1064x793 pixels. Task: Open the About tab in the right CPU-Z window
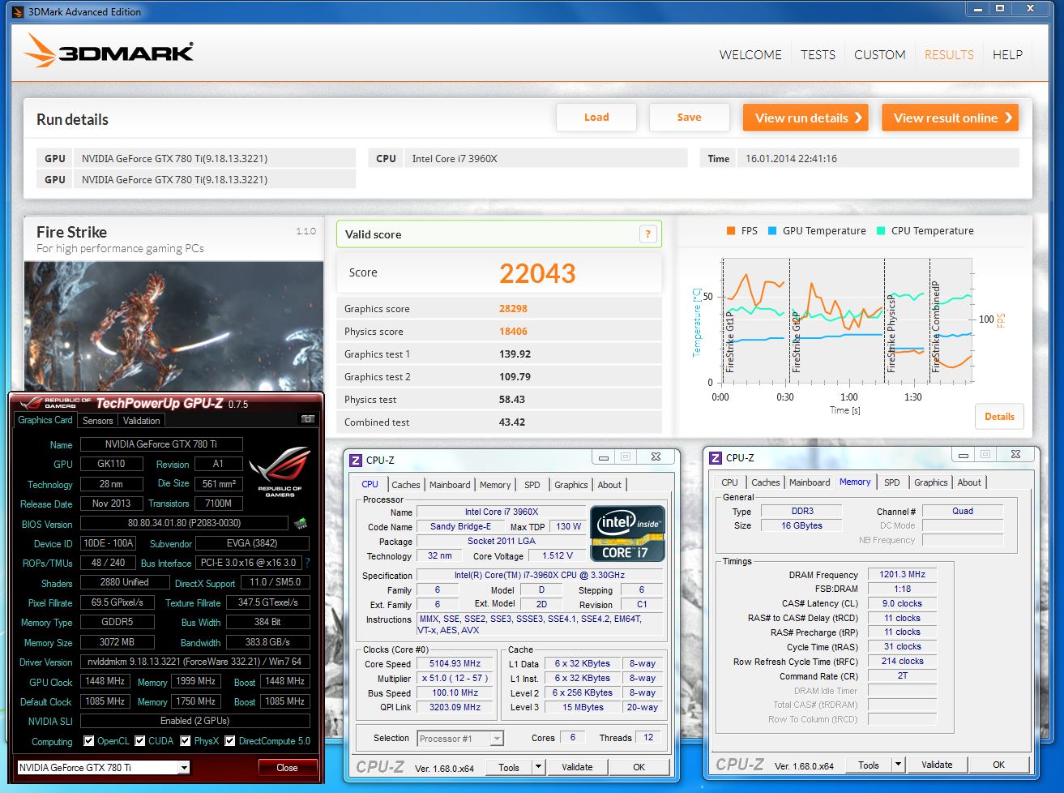[x=969, y=482]
